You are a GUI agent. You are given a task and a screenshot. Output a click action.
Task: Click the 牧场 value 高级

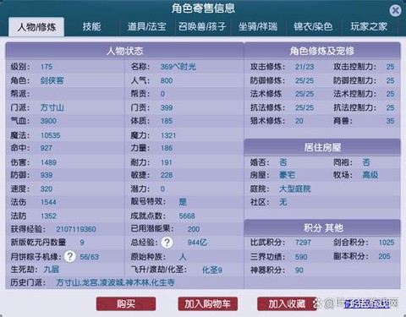370,175
